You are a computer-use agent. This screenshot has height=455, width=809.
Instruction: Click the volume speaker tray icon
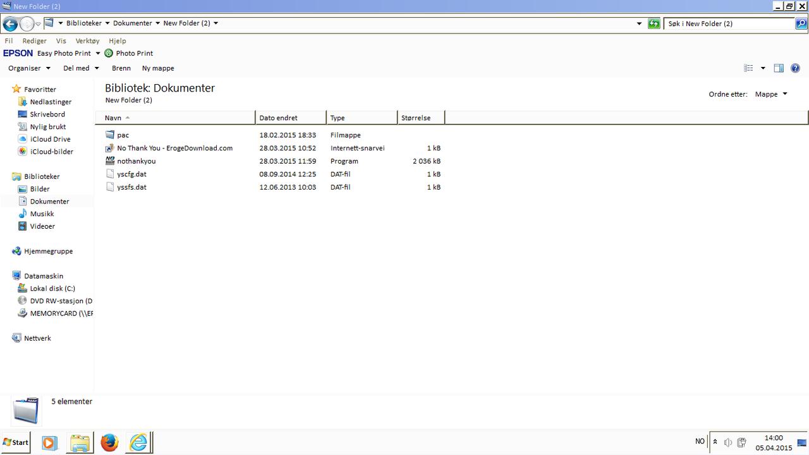[x=727, y=442]
